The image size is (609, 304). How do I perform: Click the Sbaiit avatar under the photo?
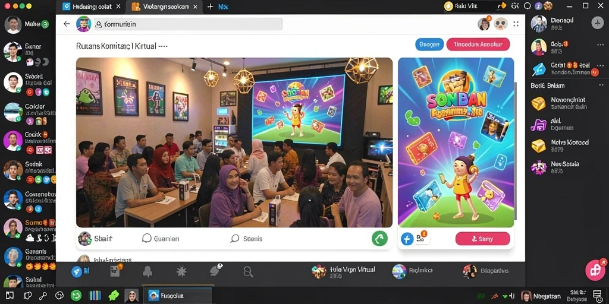(x=84, y=239)
